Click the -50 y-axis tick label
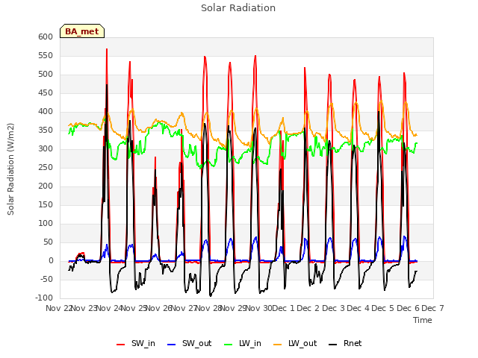 46,279
